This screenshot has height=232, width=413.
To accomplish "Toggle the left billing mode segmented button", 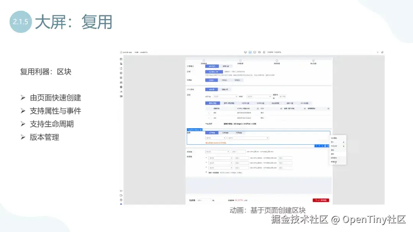I will [212, 66].
